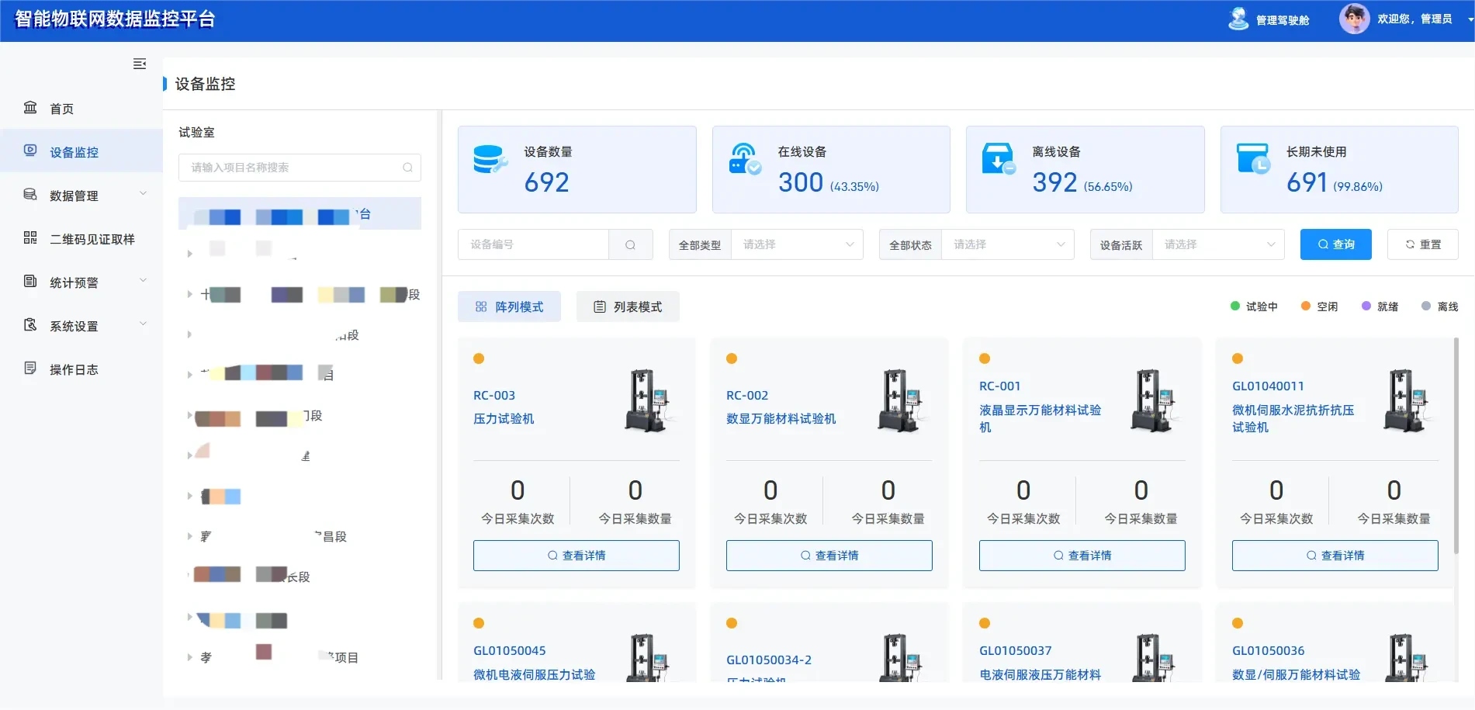Click the orange 空闲 legend dot
This screenshot has width=1475, height=710.
[x=1306, y=306]
